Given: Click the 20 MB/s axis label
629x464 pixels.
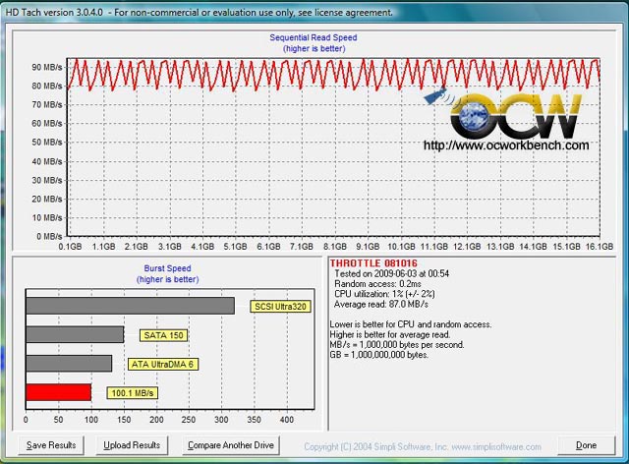Looking at the screenshot, I should (x=47, y=199).
